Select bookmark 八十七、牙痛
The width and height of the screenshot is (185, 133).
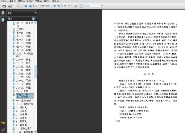pos(23,81)
